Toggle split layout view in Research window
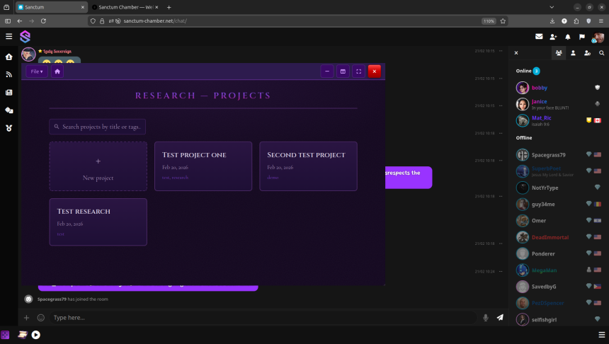This screenshot has width=609, height=344. coord(343,71)
